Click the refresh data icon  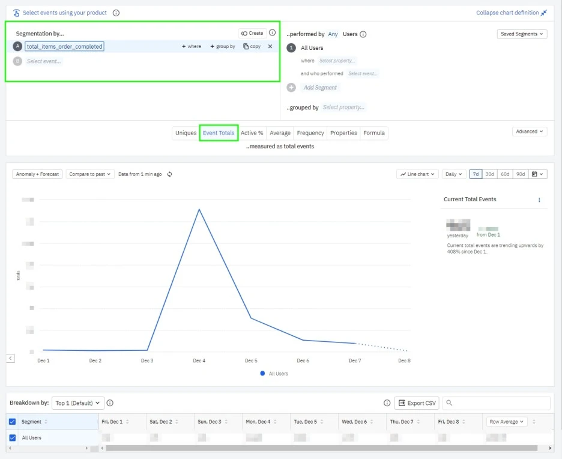click(x=169, y=174)
